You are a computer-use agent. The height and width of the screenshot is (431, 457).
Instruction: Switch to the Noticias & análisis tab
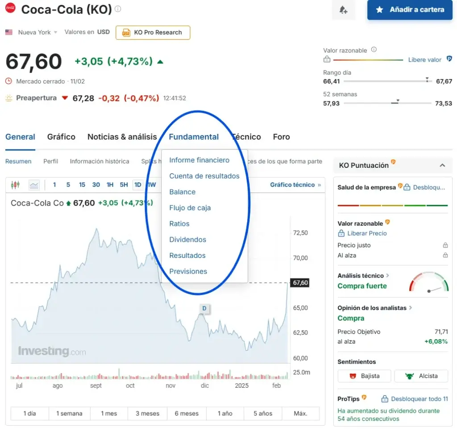pyautogui.click(x=122, y=137)
